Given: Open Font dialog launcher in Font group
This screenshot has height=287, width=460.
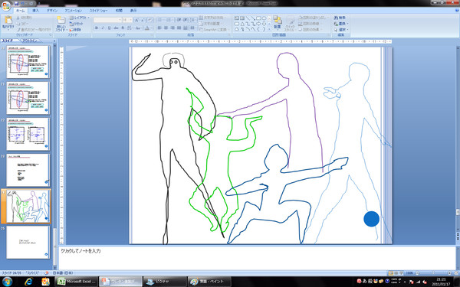Looking at the screenshot, I should [x=153, y=35].
